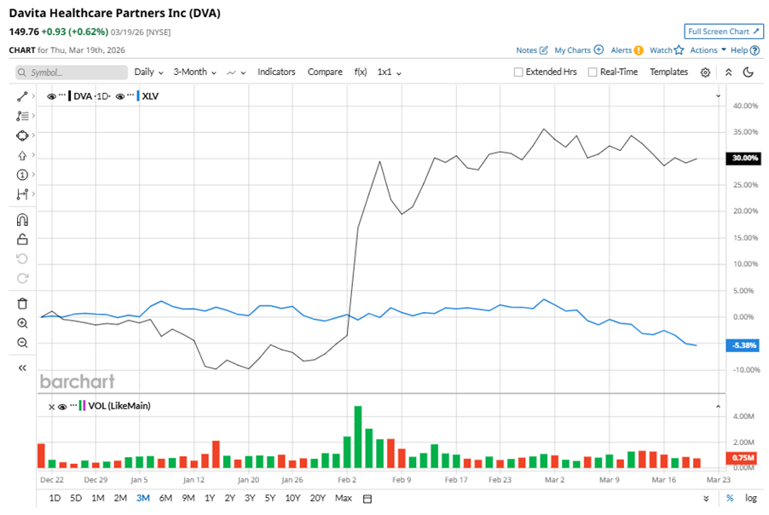Click the undo arrow icon

22,258
